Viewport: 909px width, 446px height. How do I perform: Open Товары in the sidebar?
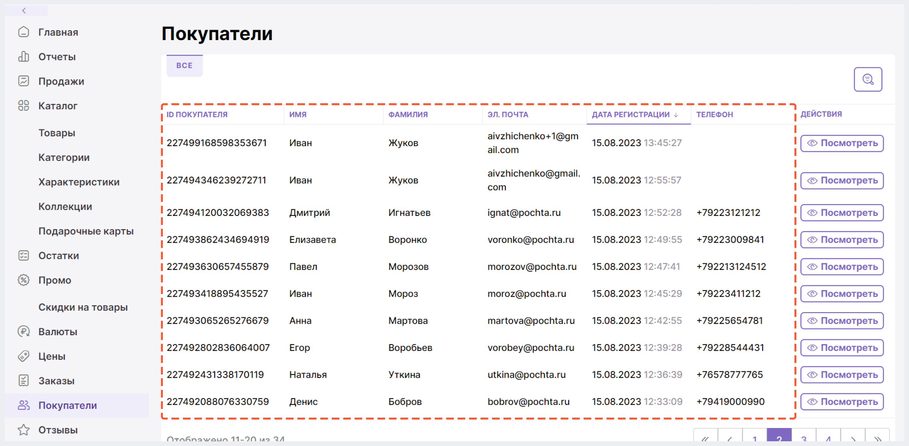57,133
